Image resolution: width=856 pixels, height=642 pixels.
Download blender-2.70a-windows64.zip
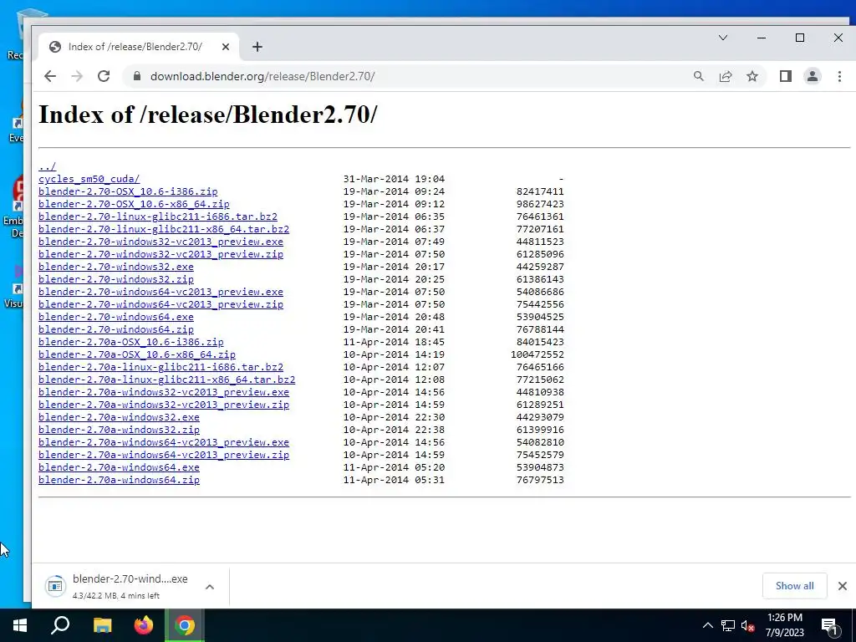click(x=119, y=480)
